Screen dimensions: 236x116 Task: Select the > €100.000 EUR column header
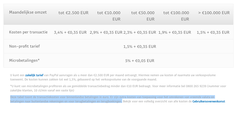point(214,13)
